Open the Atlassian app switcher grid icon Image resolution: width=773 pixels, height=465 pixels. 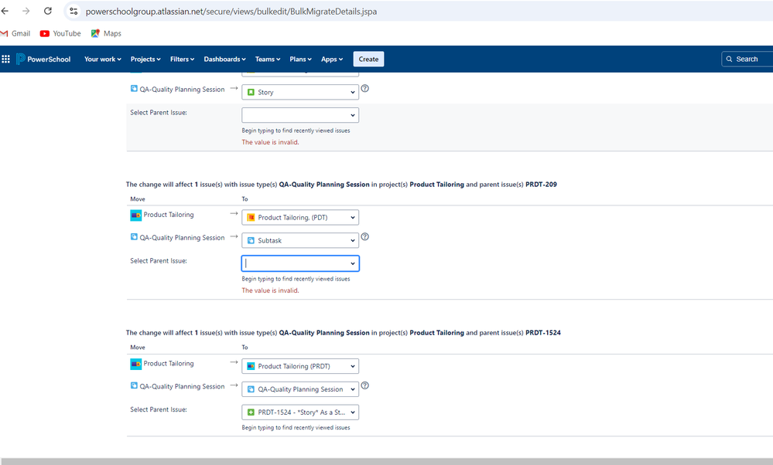point(6,59)
